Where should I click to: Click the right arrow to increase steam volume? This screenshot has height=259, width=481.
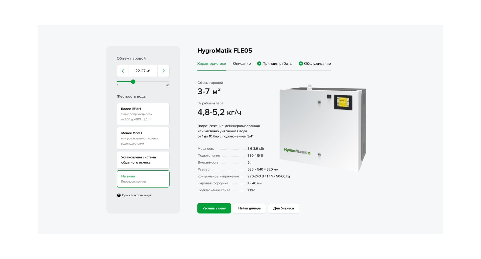(163, 71)
